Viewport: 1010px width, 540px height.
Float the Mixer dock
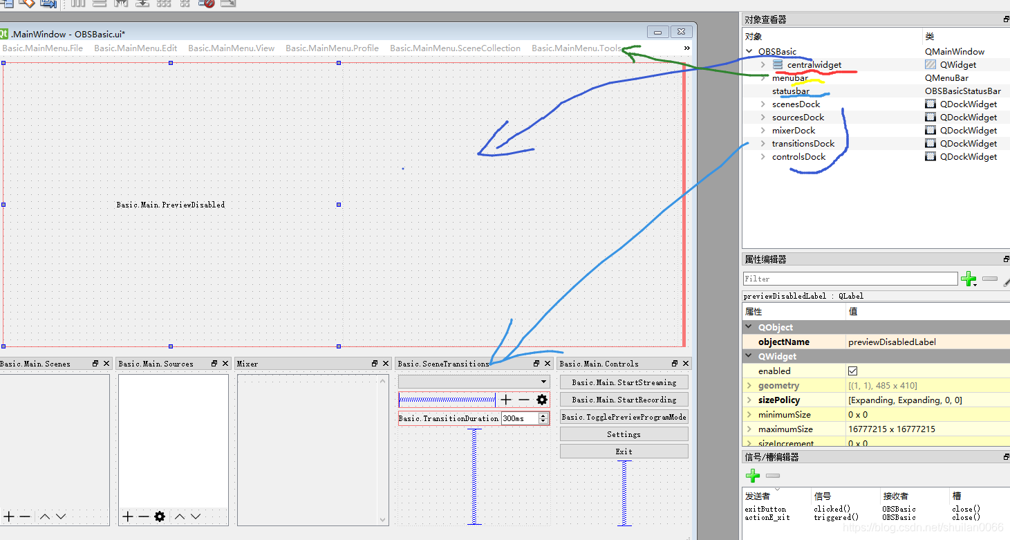point(375,364)
